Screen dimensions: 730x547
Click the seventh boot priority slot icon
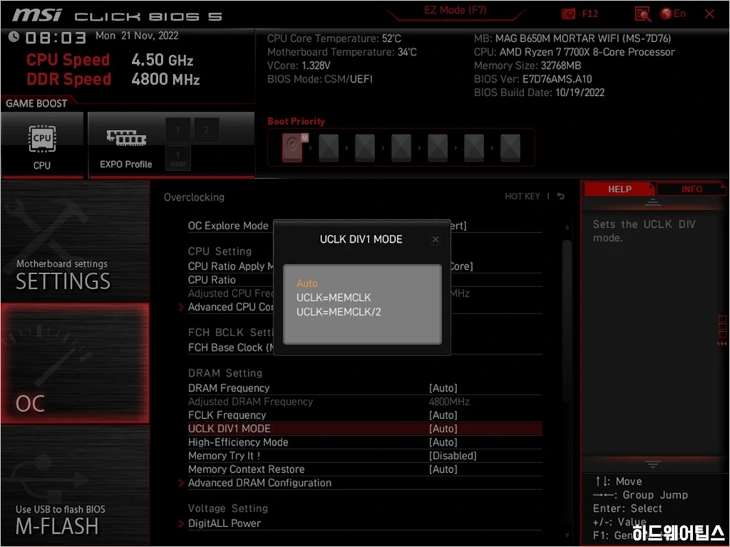point(510,147)
